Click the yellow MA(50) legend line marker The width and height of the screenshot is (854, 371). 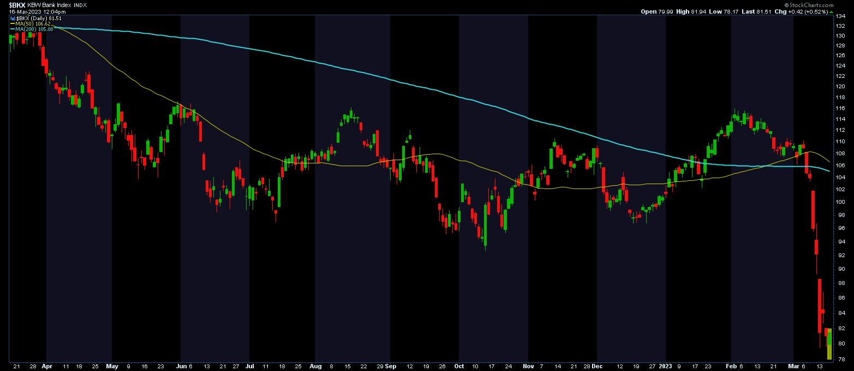[13, 23]
